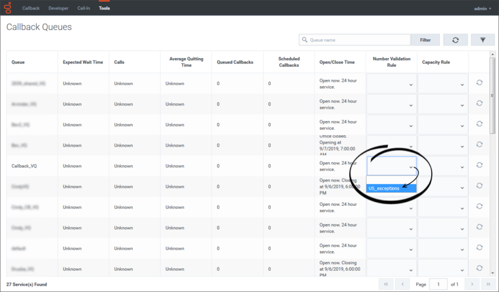This screenshot has width=499, height=292.
Task: Open the Callback tab in navigation
Action: tap(31, 8)
